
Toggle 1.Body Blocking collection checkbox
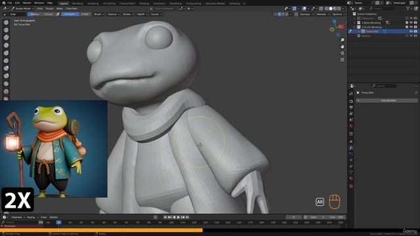point(407,23)
